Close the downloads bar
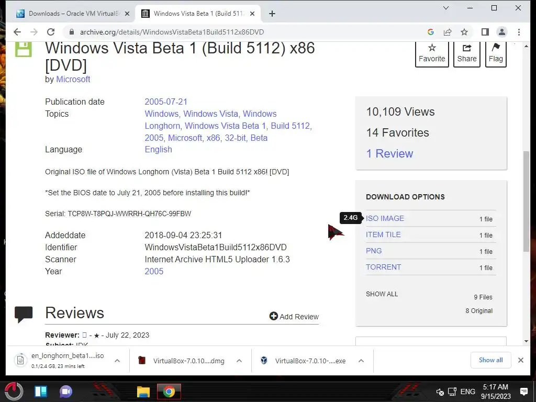The width and height of the screenshot is (536, 402). 521,360
